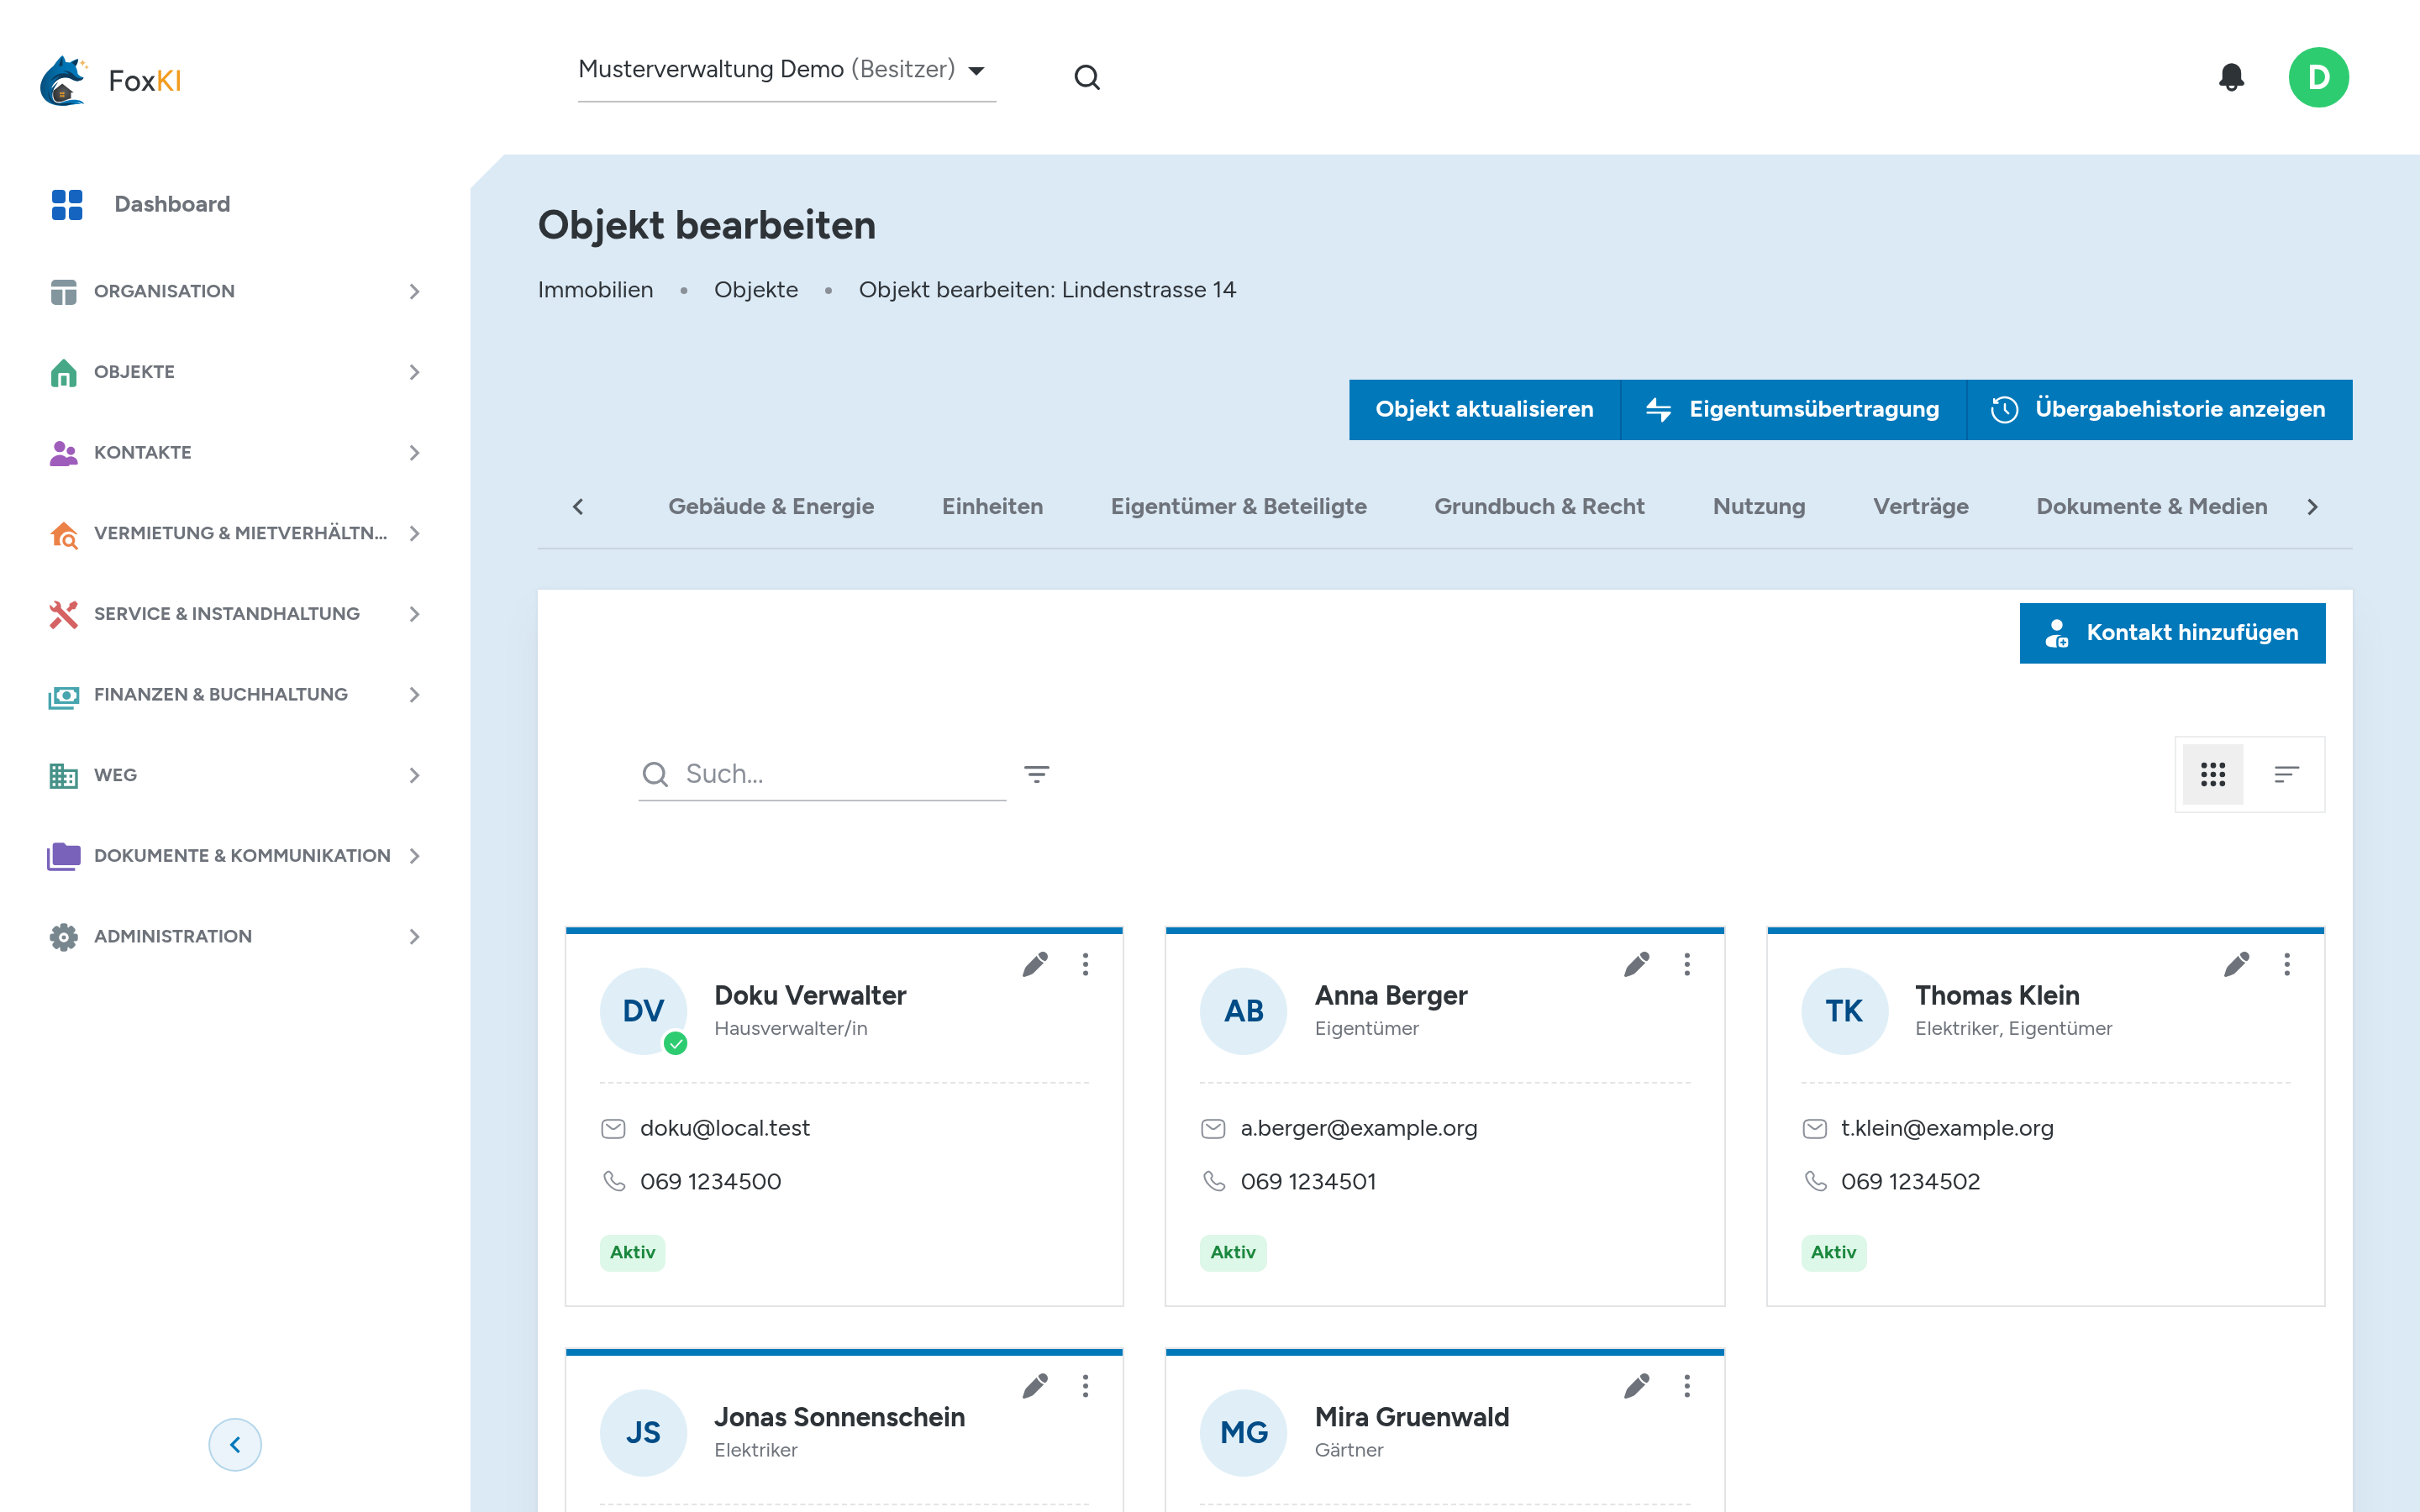2420x1512 pixels.
Task: Click email doku@local.test
Action: click(x=724, y=1128)
